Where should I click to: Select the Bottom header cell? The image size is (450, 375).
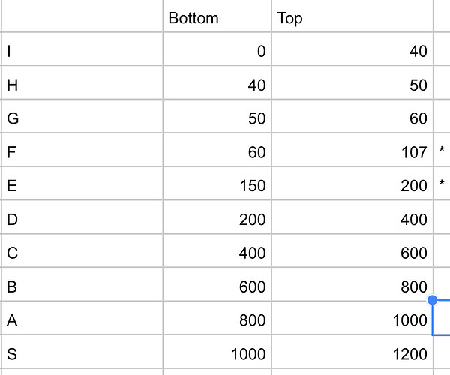coord(217,16)
